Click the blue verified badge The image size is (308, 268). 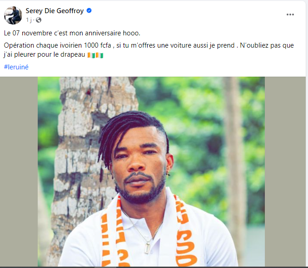89,11
